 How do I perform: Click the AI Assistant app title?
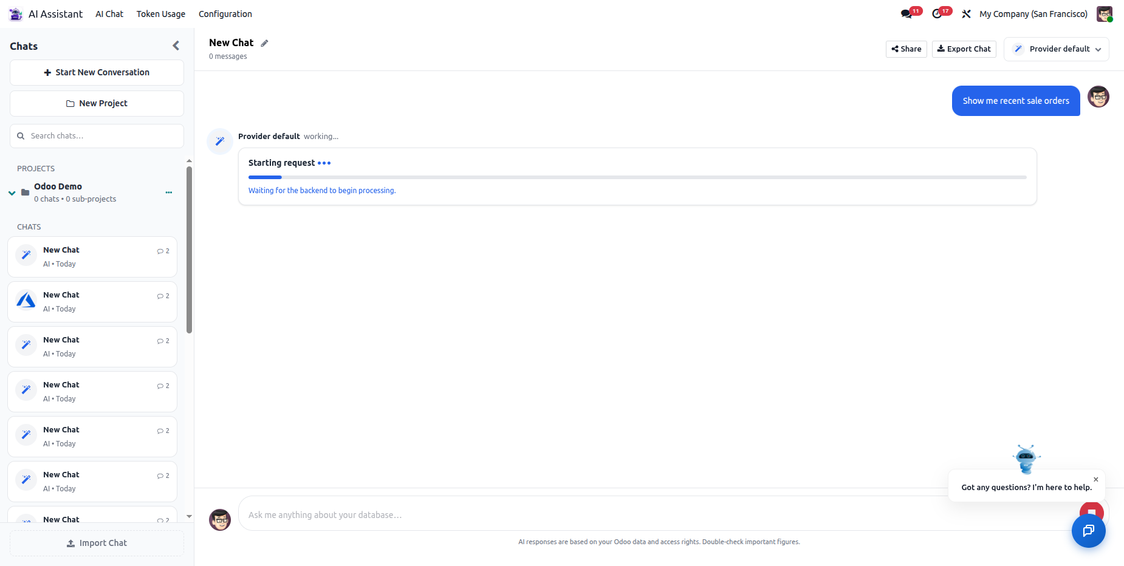56,14
